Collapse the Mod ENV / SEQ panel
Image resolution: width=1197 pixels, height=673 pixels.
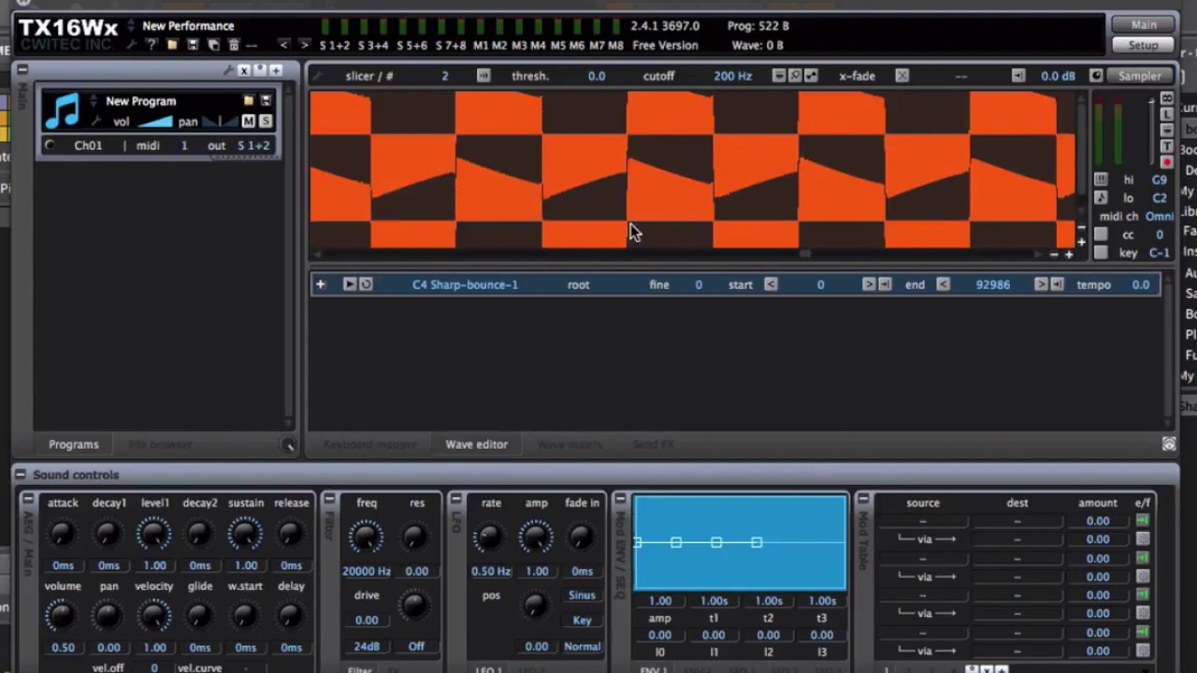(620, 499)
